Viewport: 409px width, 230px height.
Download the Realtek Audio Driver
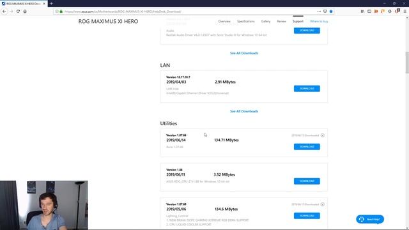pyautogui.click(x=307, y=31)
